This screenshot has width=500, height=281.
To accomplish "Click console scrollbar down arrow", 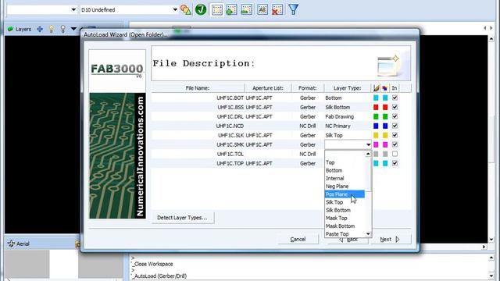I will (x=491, y=276).
